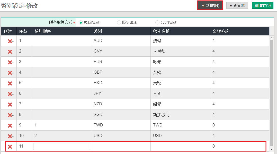Delete the GBP currency row
The width and height of the screenshot is (277, 154).
point(10,73)
